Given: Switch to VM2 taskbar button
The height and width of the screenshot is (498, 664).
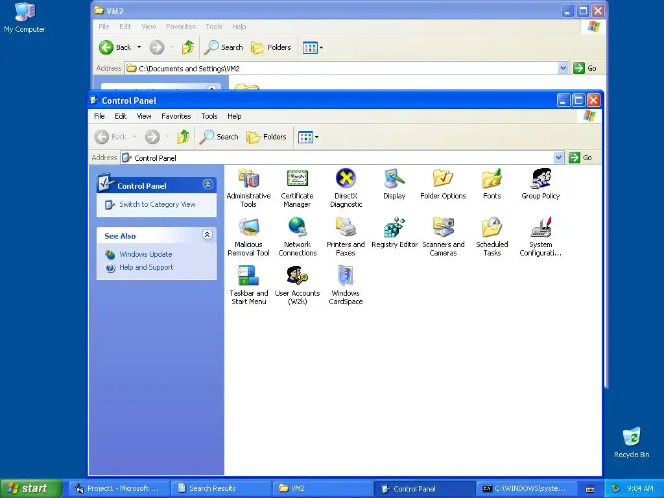Looking at the screenshot, I should (x=322, y=488).
